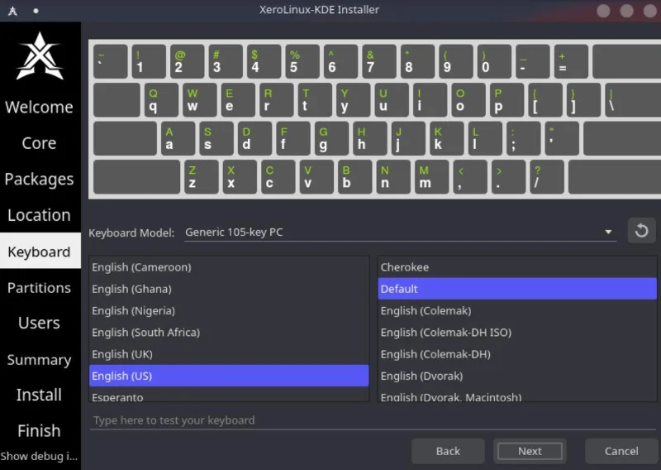The image size is (661, 470).
Task: Click the semicolon key on keyboard preview
Action: [x=524, y=138]
